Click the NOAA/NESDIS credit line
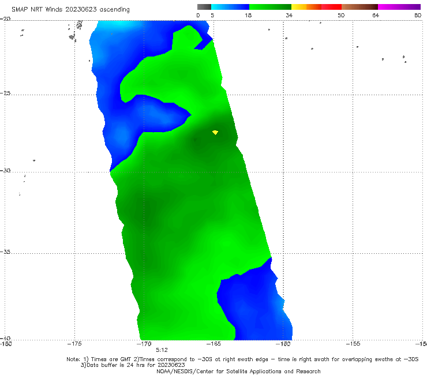Screen dimensions: 427x375 click(x=238, y=371)
